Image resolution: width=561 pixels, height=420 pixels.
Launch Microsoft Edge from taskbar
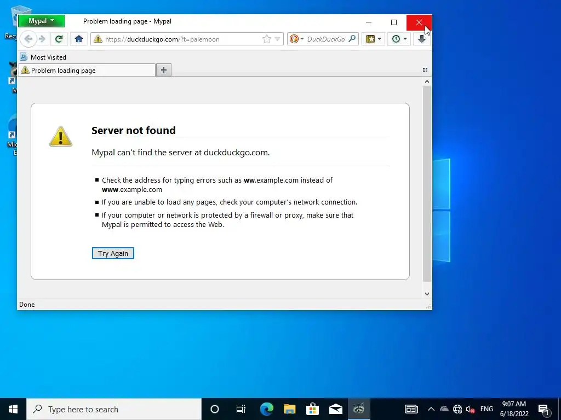[267, 409]
